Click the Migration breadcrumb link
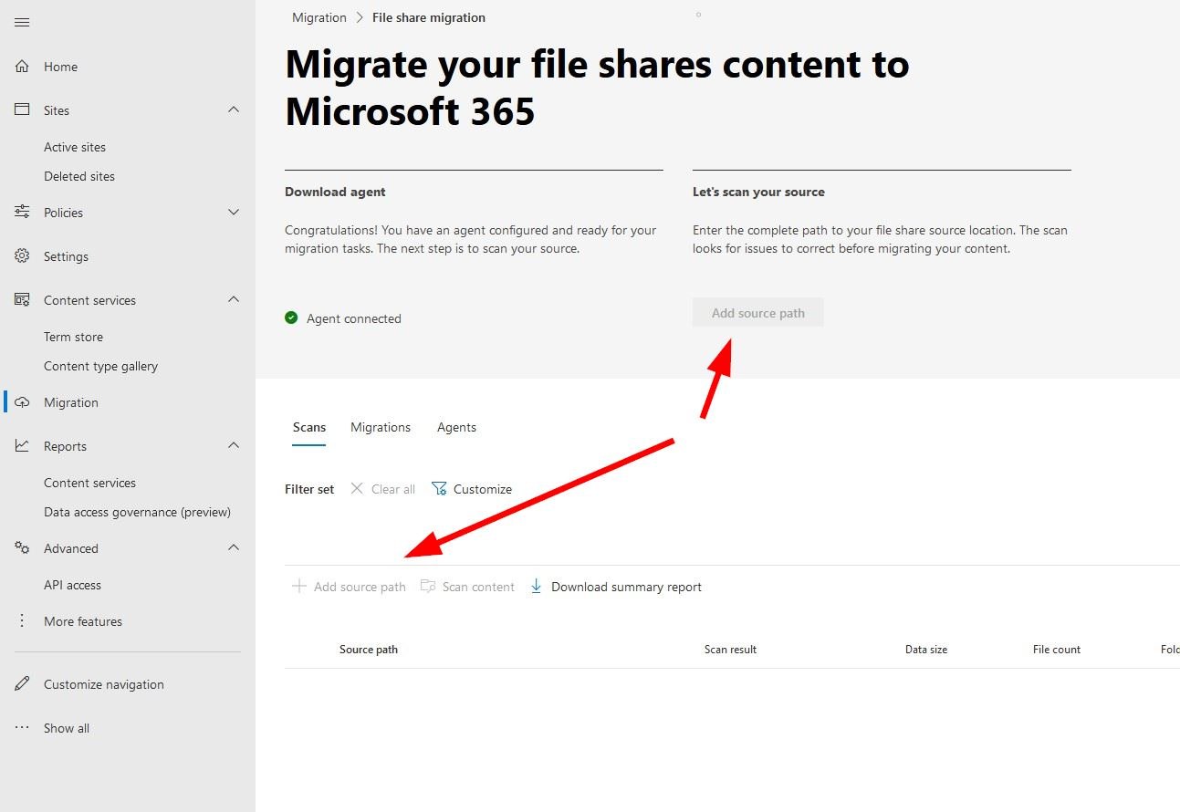 pyautogui.click(x=319, y=17)
